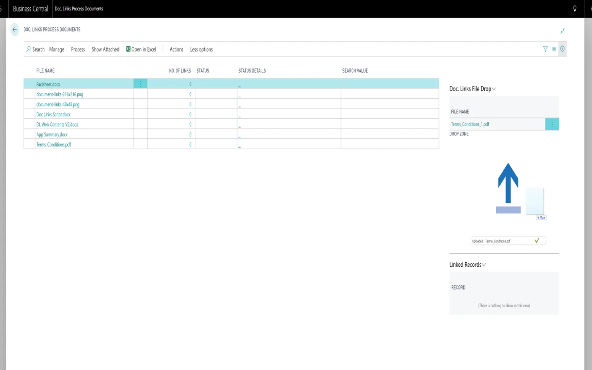The width and height of the screenshot is (592, 370).
Task: Click No. of Links value for Factsheet.docx
Action: 190,84
